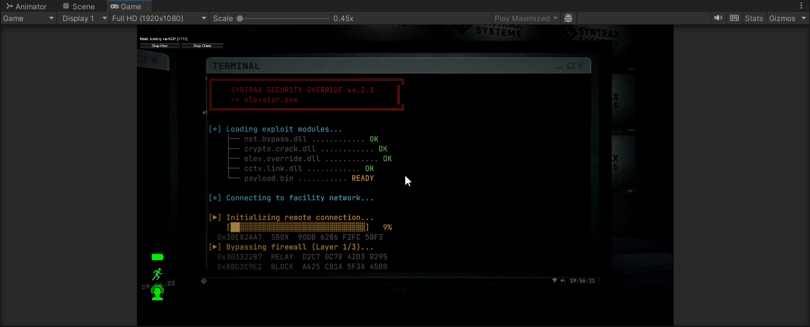Screen dimensions: 810x327
Task: Close the in-game Terminal window
Action: (x=581, y=66)
